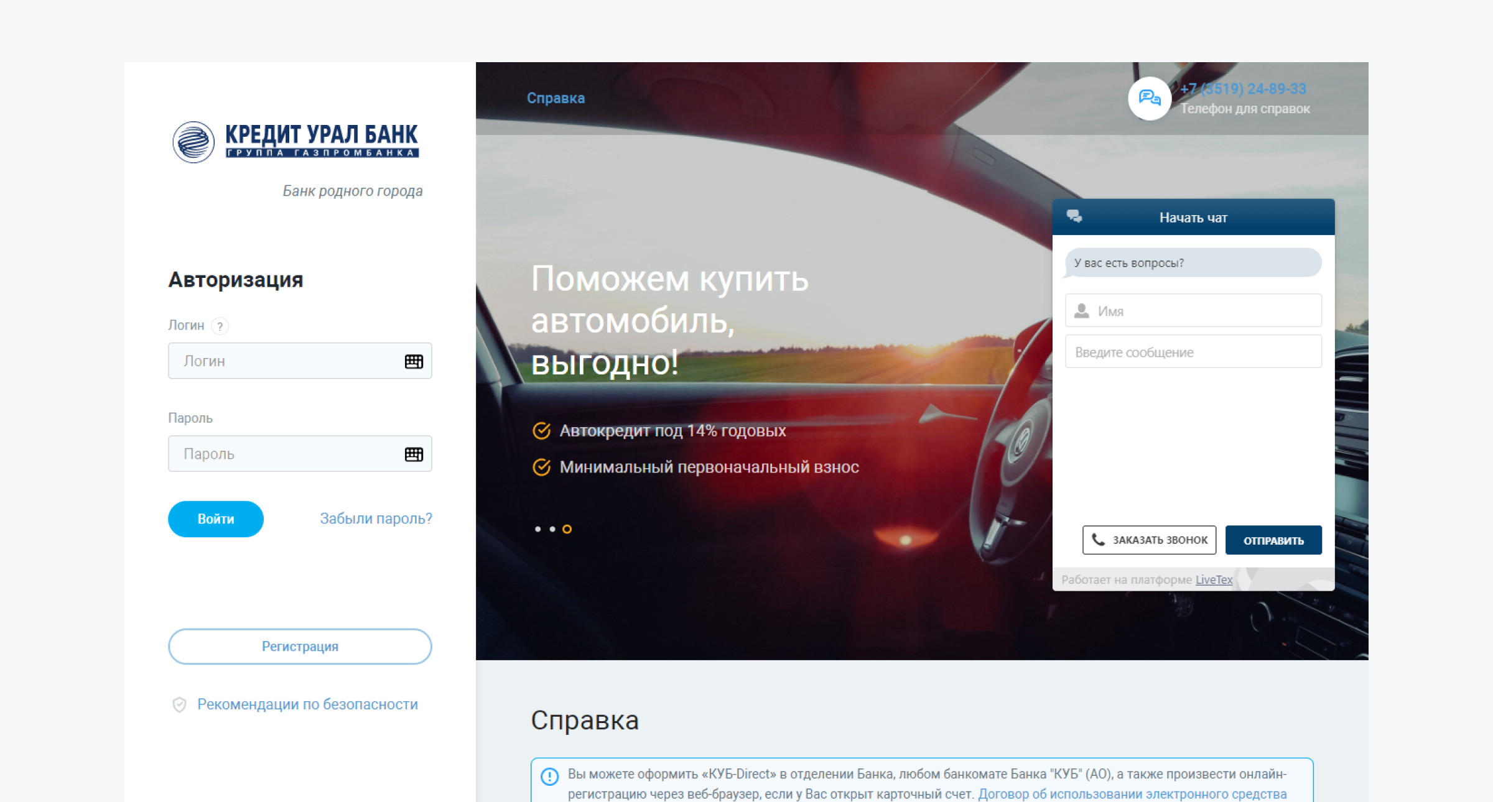
Task: Click the Телефон для справок caption
Action: 1245,109
